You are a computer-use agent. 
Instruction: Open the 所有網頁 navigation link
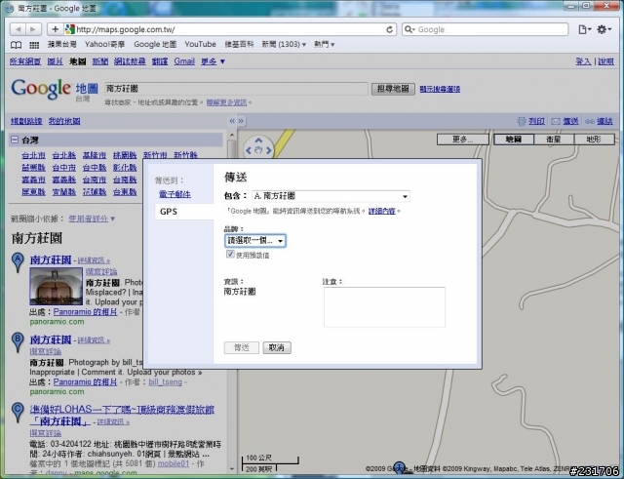click(x=25, y=61)
